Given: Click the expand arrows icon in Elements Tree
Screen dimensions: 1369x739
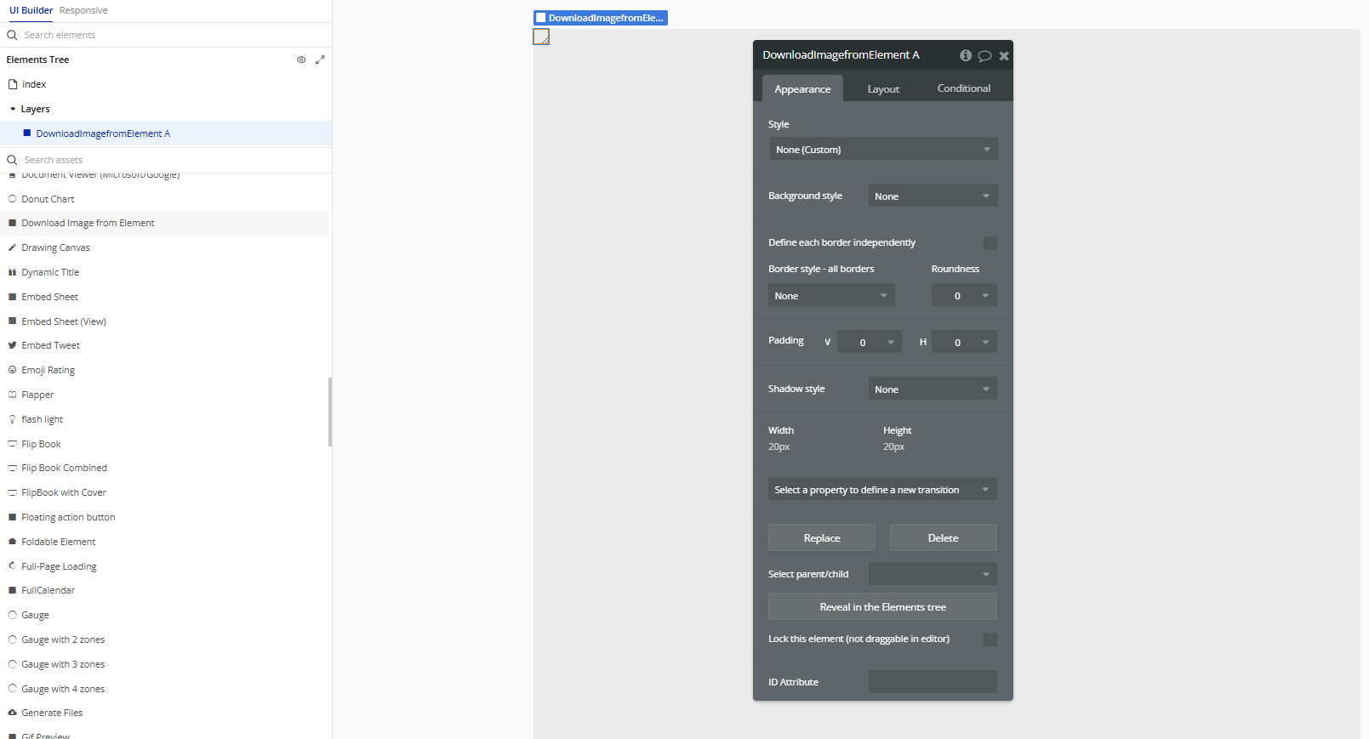Looking at the screenshot, I should click(x=320, y=60).
